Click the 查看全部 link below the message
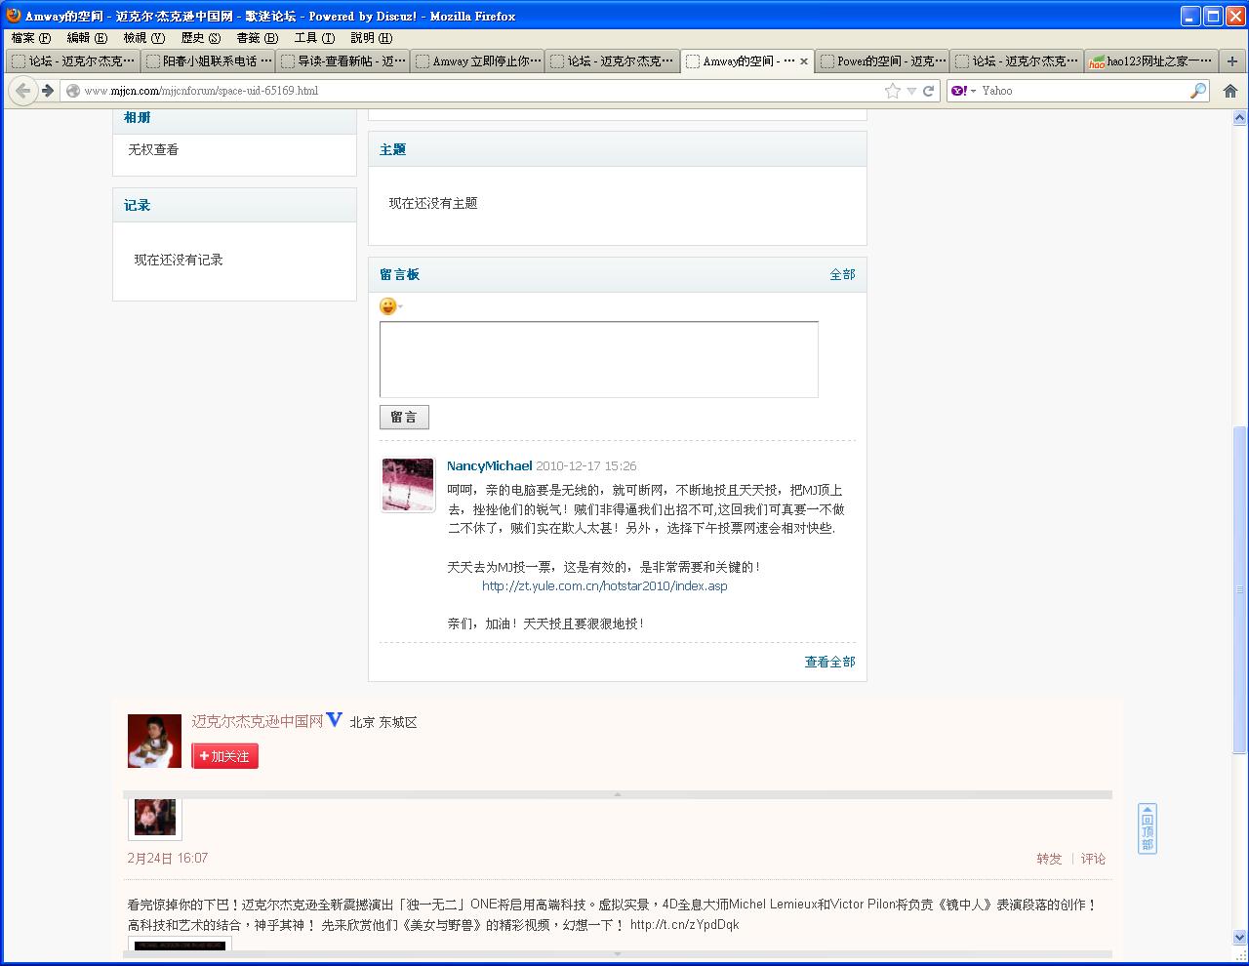This screenshot has height=966, width=1249. pos(829,662)
